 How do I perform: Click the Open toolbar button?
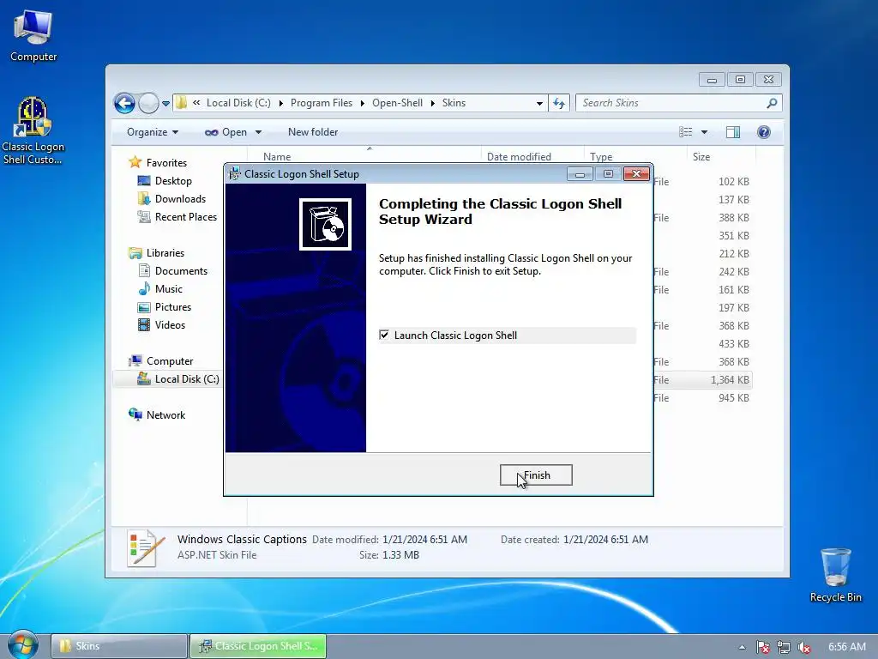(x=226, y=132)
